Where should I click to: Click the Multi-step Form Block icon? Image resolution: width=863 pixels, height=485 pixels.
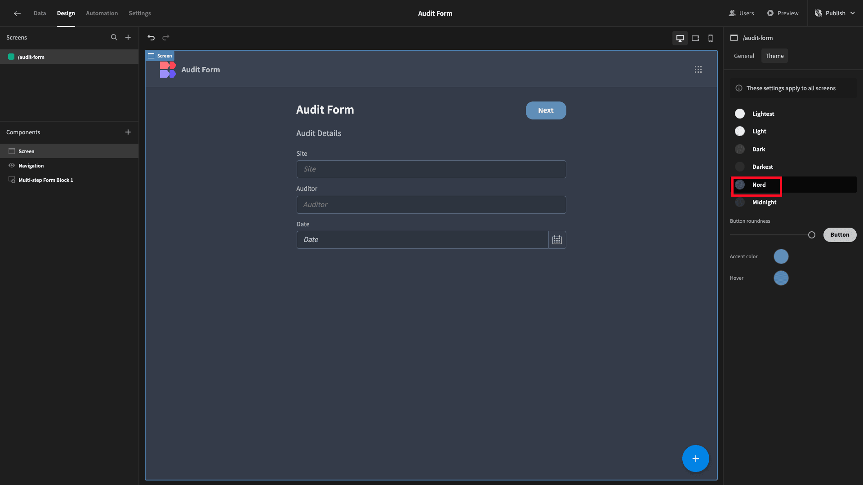12,180
